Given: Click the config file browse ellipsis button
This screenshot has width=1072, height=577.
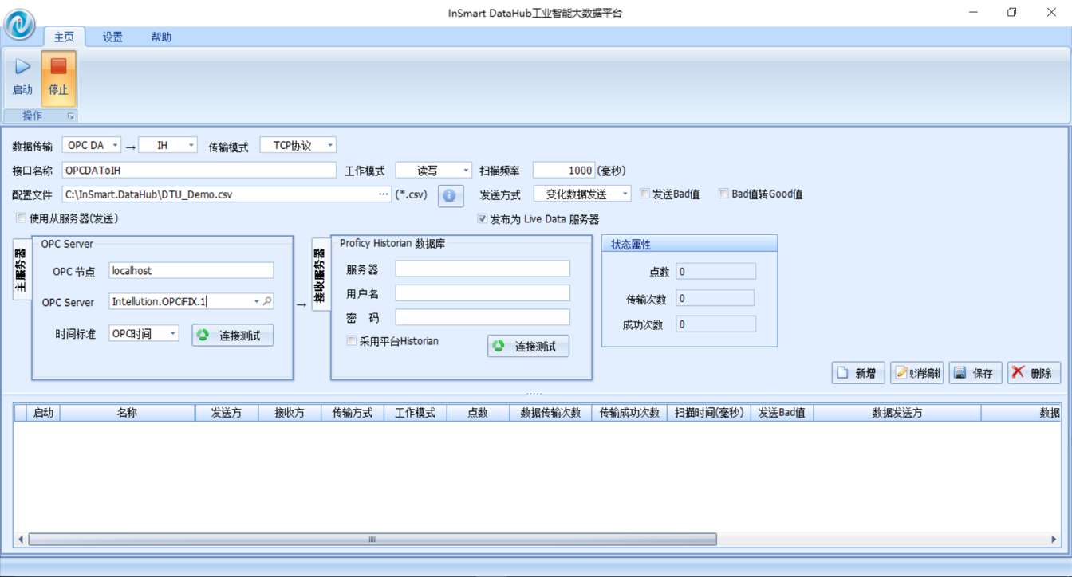Looking at the screenshot, I should point(384,194).
